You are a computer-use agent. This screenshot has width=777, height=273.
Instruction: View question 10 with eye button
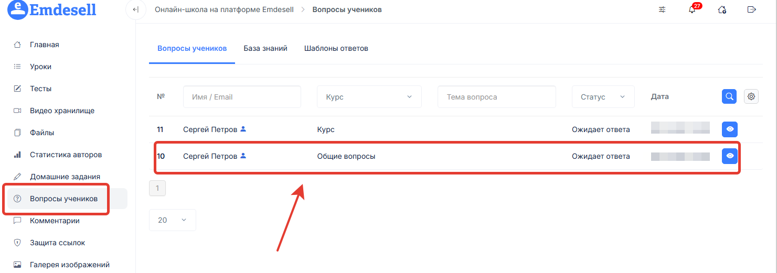(x=729, y=156)
